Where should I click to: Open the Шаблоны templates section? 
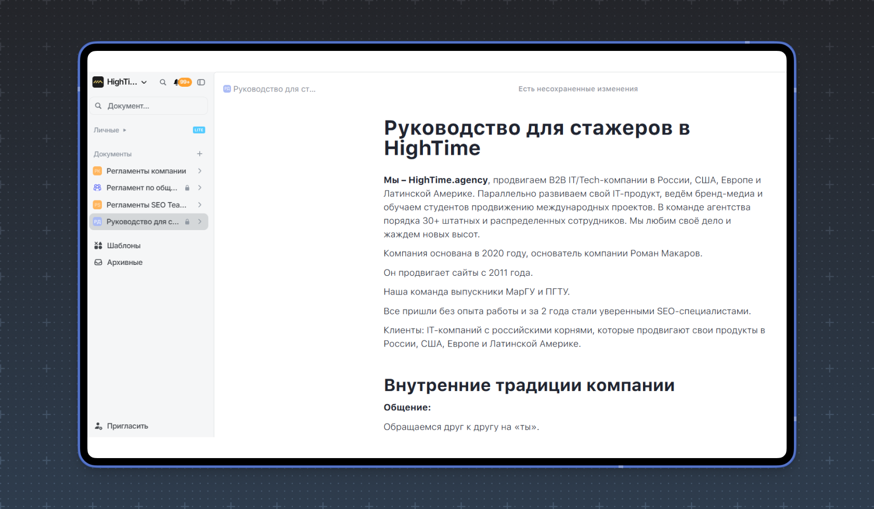click(124, 245)
